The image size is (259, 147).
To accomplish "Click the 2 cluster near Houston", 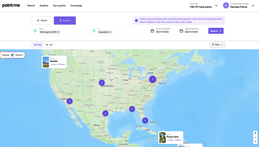I will 105,113.
